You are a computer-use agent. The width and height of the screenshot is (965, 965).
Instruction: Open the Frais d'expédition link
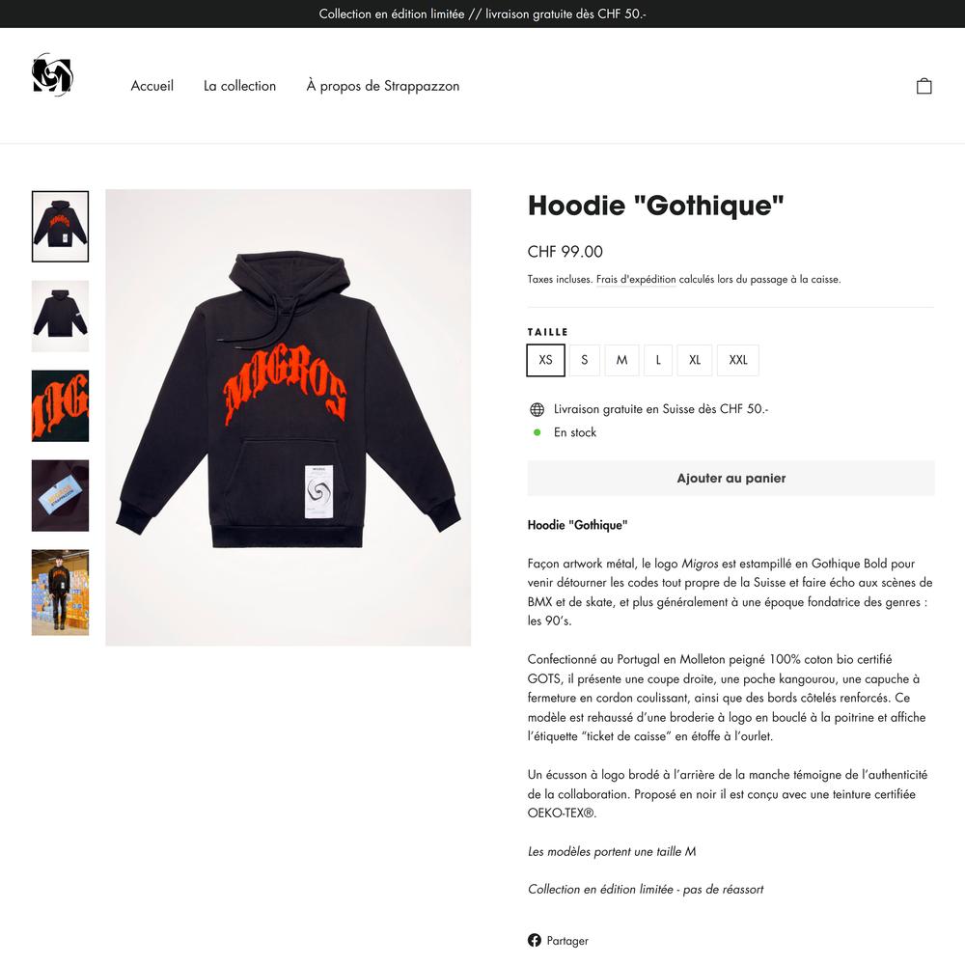(636, 280)
